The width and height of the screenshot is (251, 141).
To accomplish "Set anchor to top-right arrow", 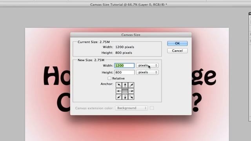I will (131, 85).
